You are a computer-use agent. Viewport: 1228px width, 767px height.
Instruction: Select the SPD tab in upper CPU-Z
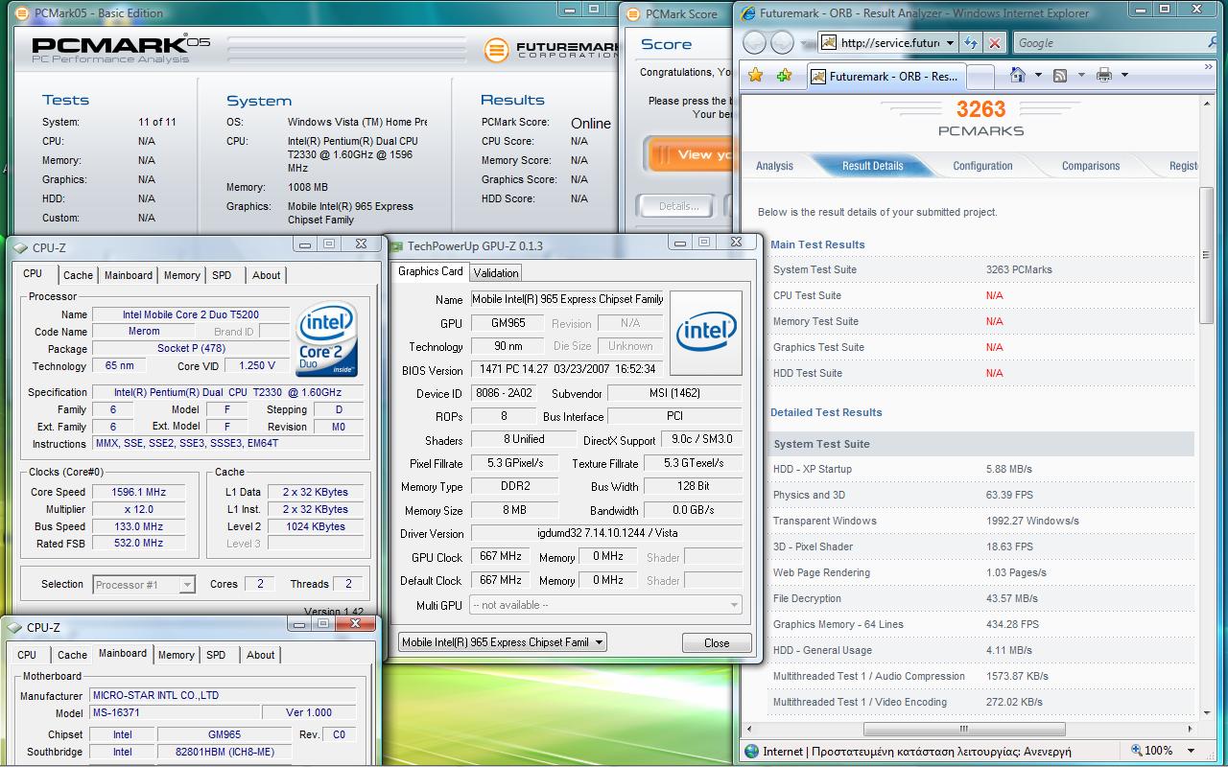222,275
